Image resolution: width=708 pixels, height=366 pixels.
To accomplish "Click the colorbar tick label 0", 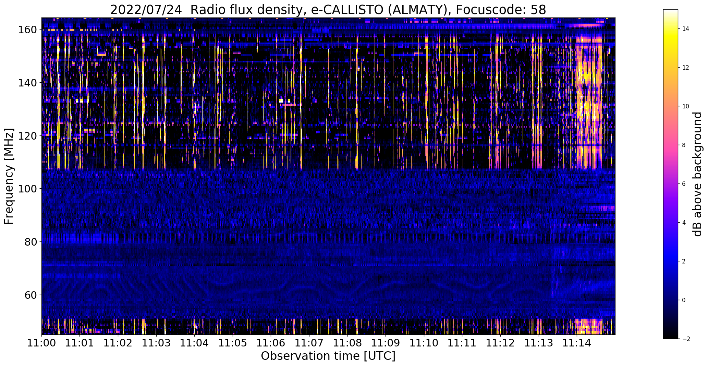I will [684, 300].
